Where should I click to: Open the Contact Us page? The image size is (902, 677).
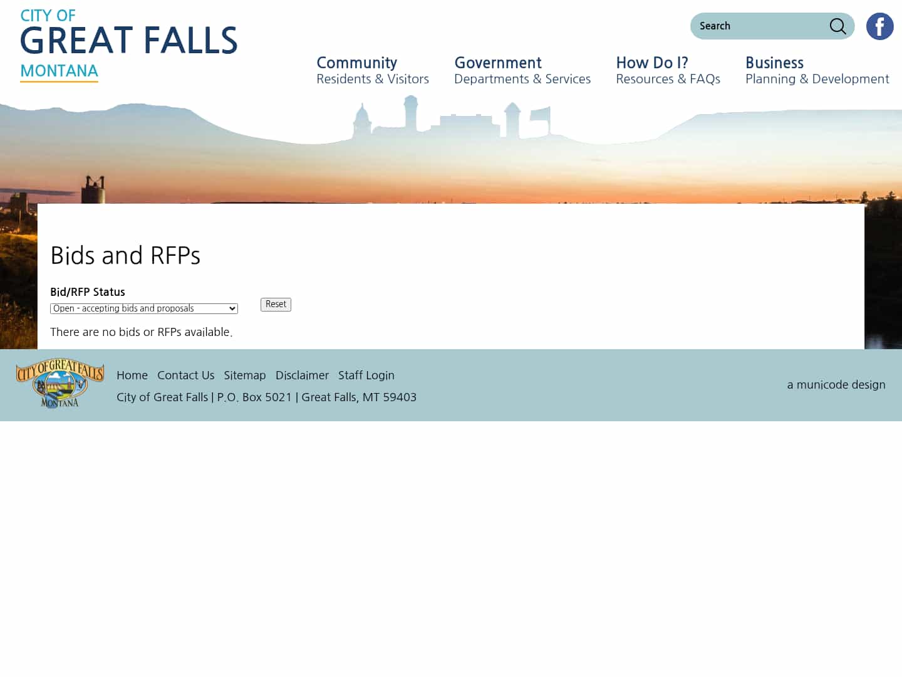185,375
